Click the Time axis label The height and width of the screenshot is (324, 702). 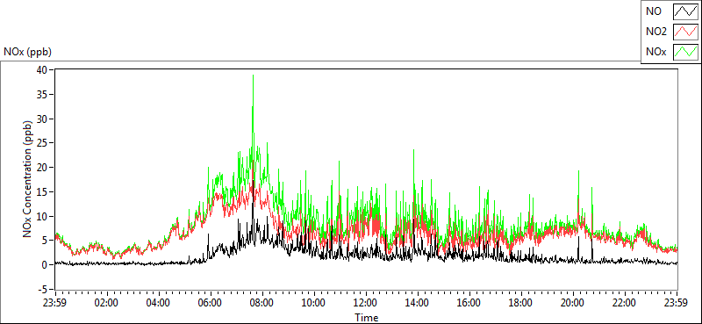[x=366, y=318]
